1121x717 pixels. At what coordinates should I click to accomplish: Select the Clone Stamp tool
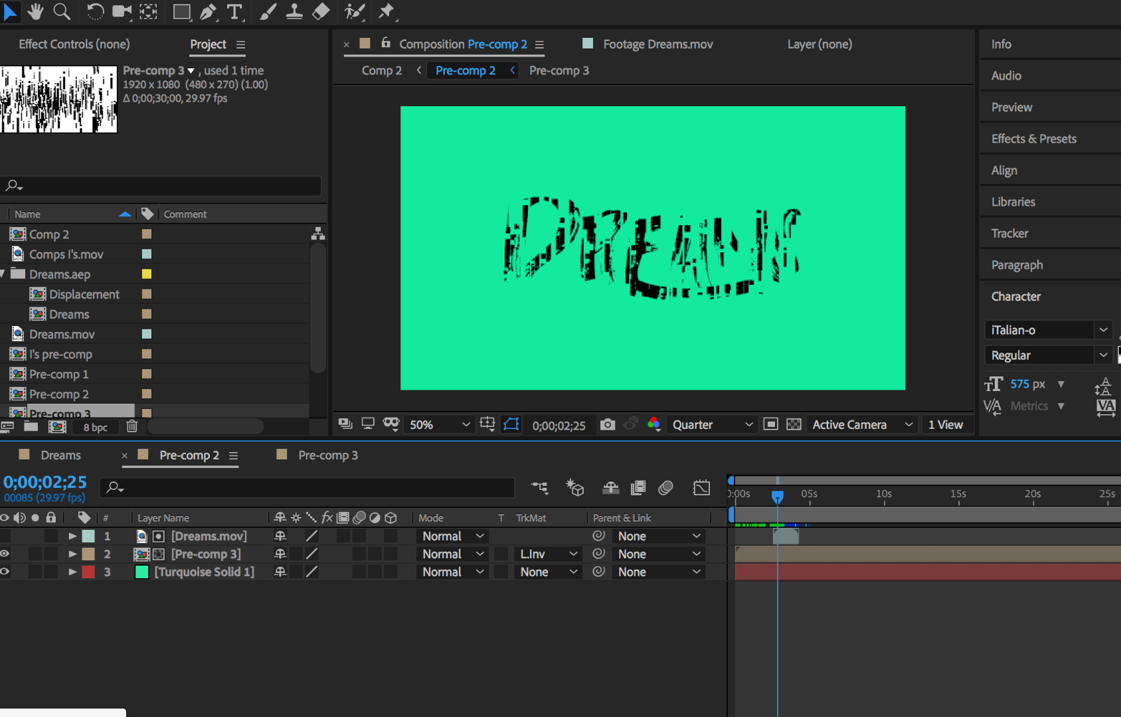click(294, 11)
